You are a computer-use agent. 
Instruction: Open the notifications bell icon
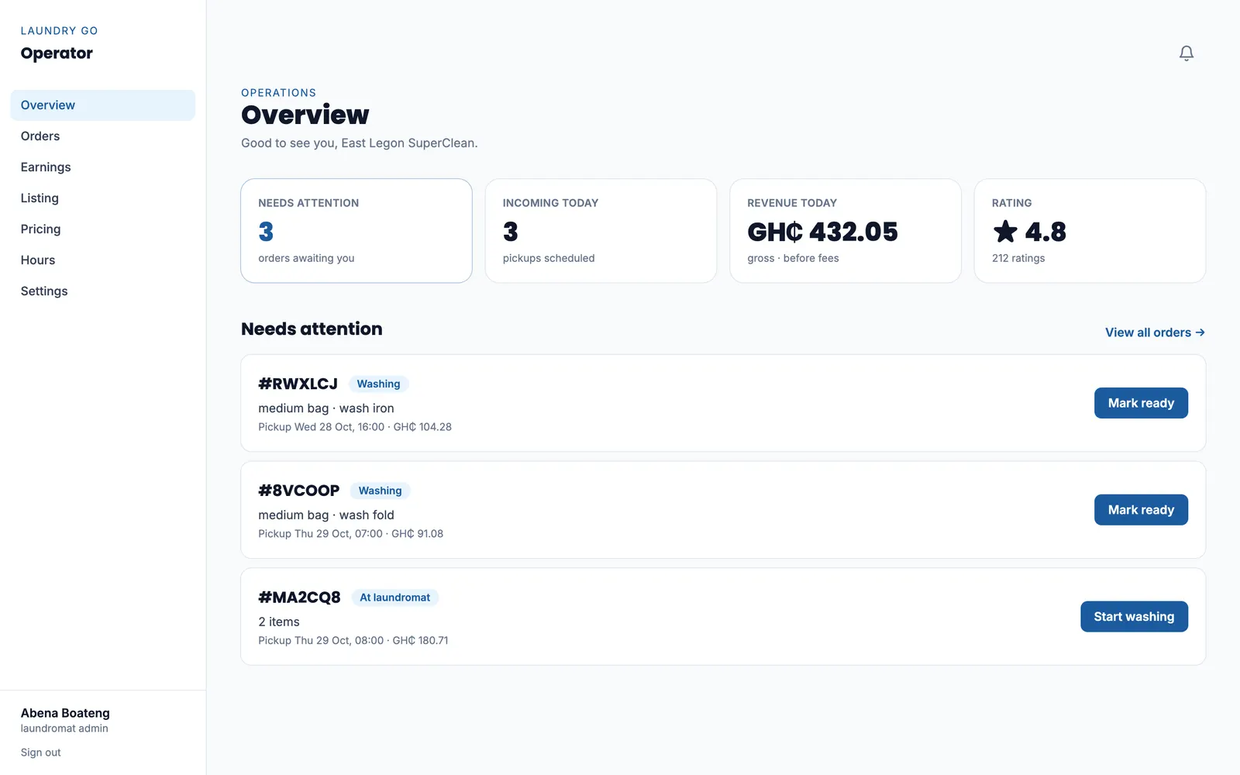coord(1186,53)
